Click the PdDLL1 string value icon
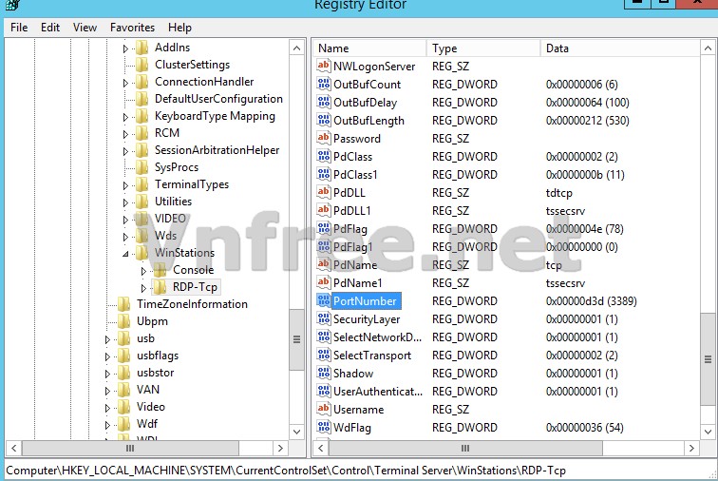 (x=323, y=210)
